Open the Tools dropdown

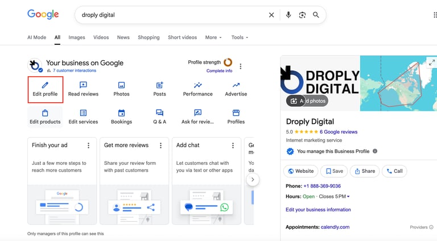(240, 38)
